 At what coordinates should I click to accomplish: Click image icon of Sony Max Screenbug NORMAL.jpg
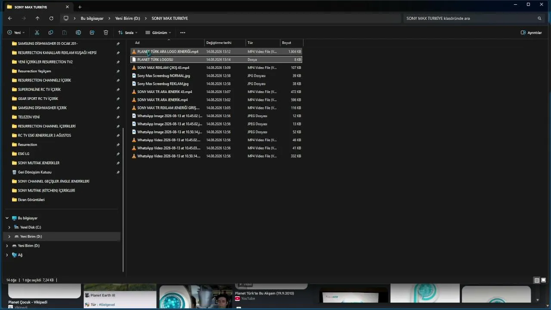click(x=134, y=76)
